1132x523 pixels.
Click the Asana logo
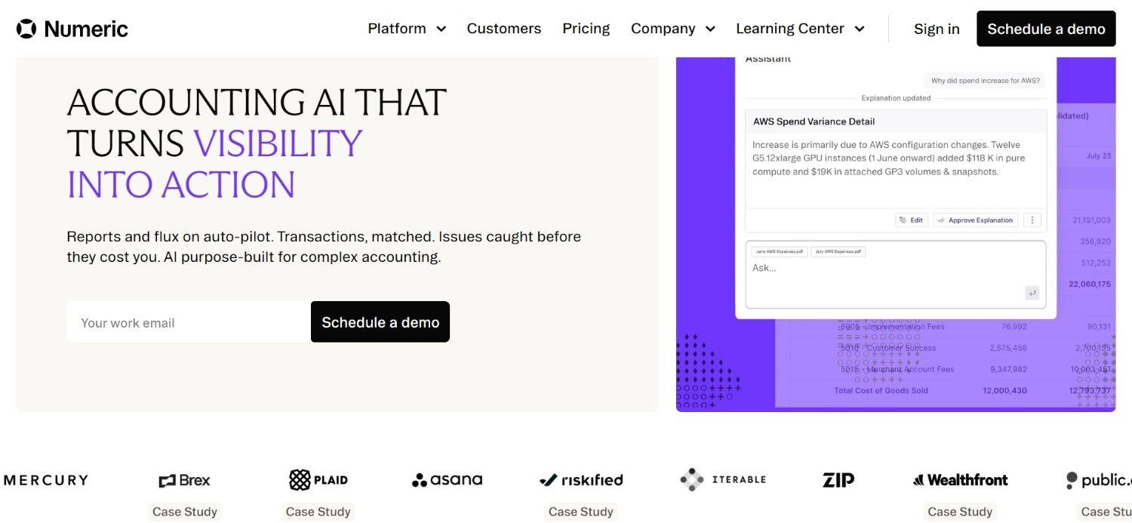point(448,480)
